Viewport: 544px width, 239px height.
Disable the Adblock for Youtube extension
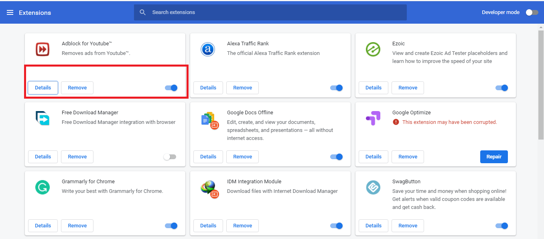pyautogui.click(x=171, y=88)
